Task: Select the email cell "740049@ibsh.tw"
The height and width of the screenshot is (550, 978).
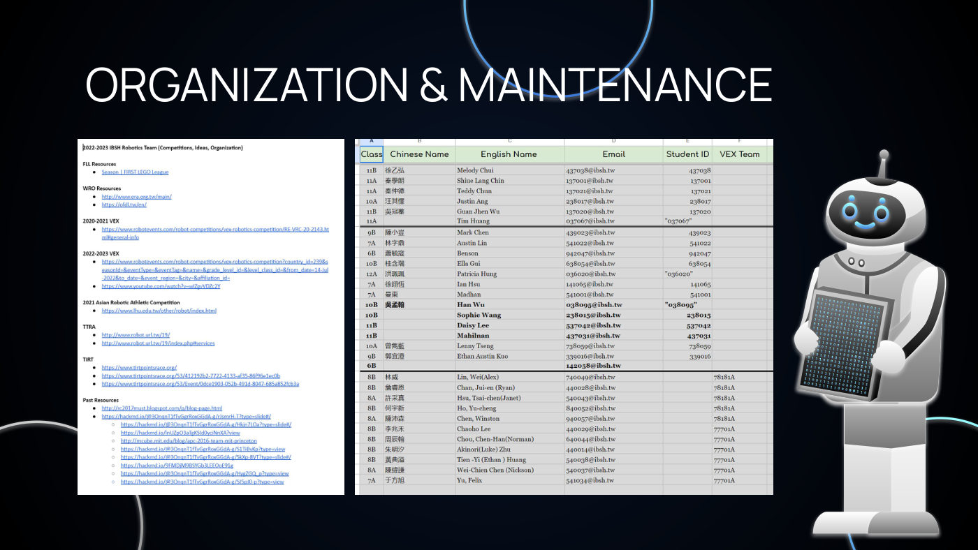Action: pos(613,378)
